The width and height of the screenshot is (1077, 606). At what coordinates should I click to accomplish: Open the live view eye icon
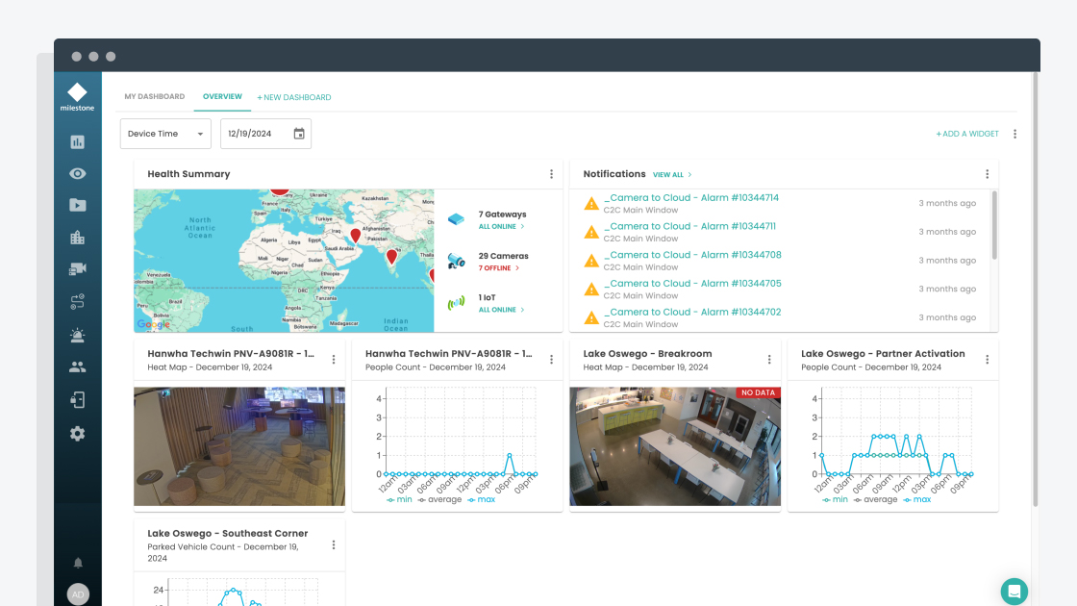(x=78, y=174)
